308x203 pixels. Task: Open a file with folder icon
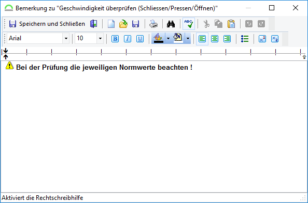tap(123, 24)
